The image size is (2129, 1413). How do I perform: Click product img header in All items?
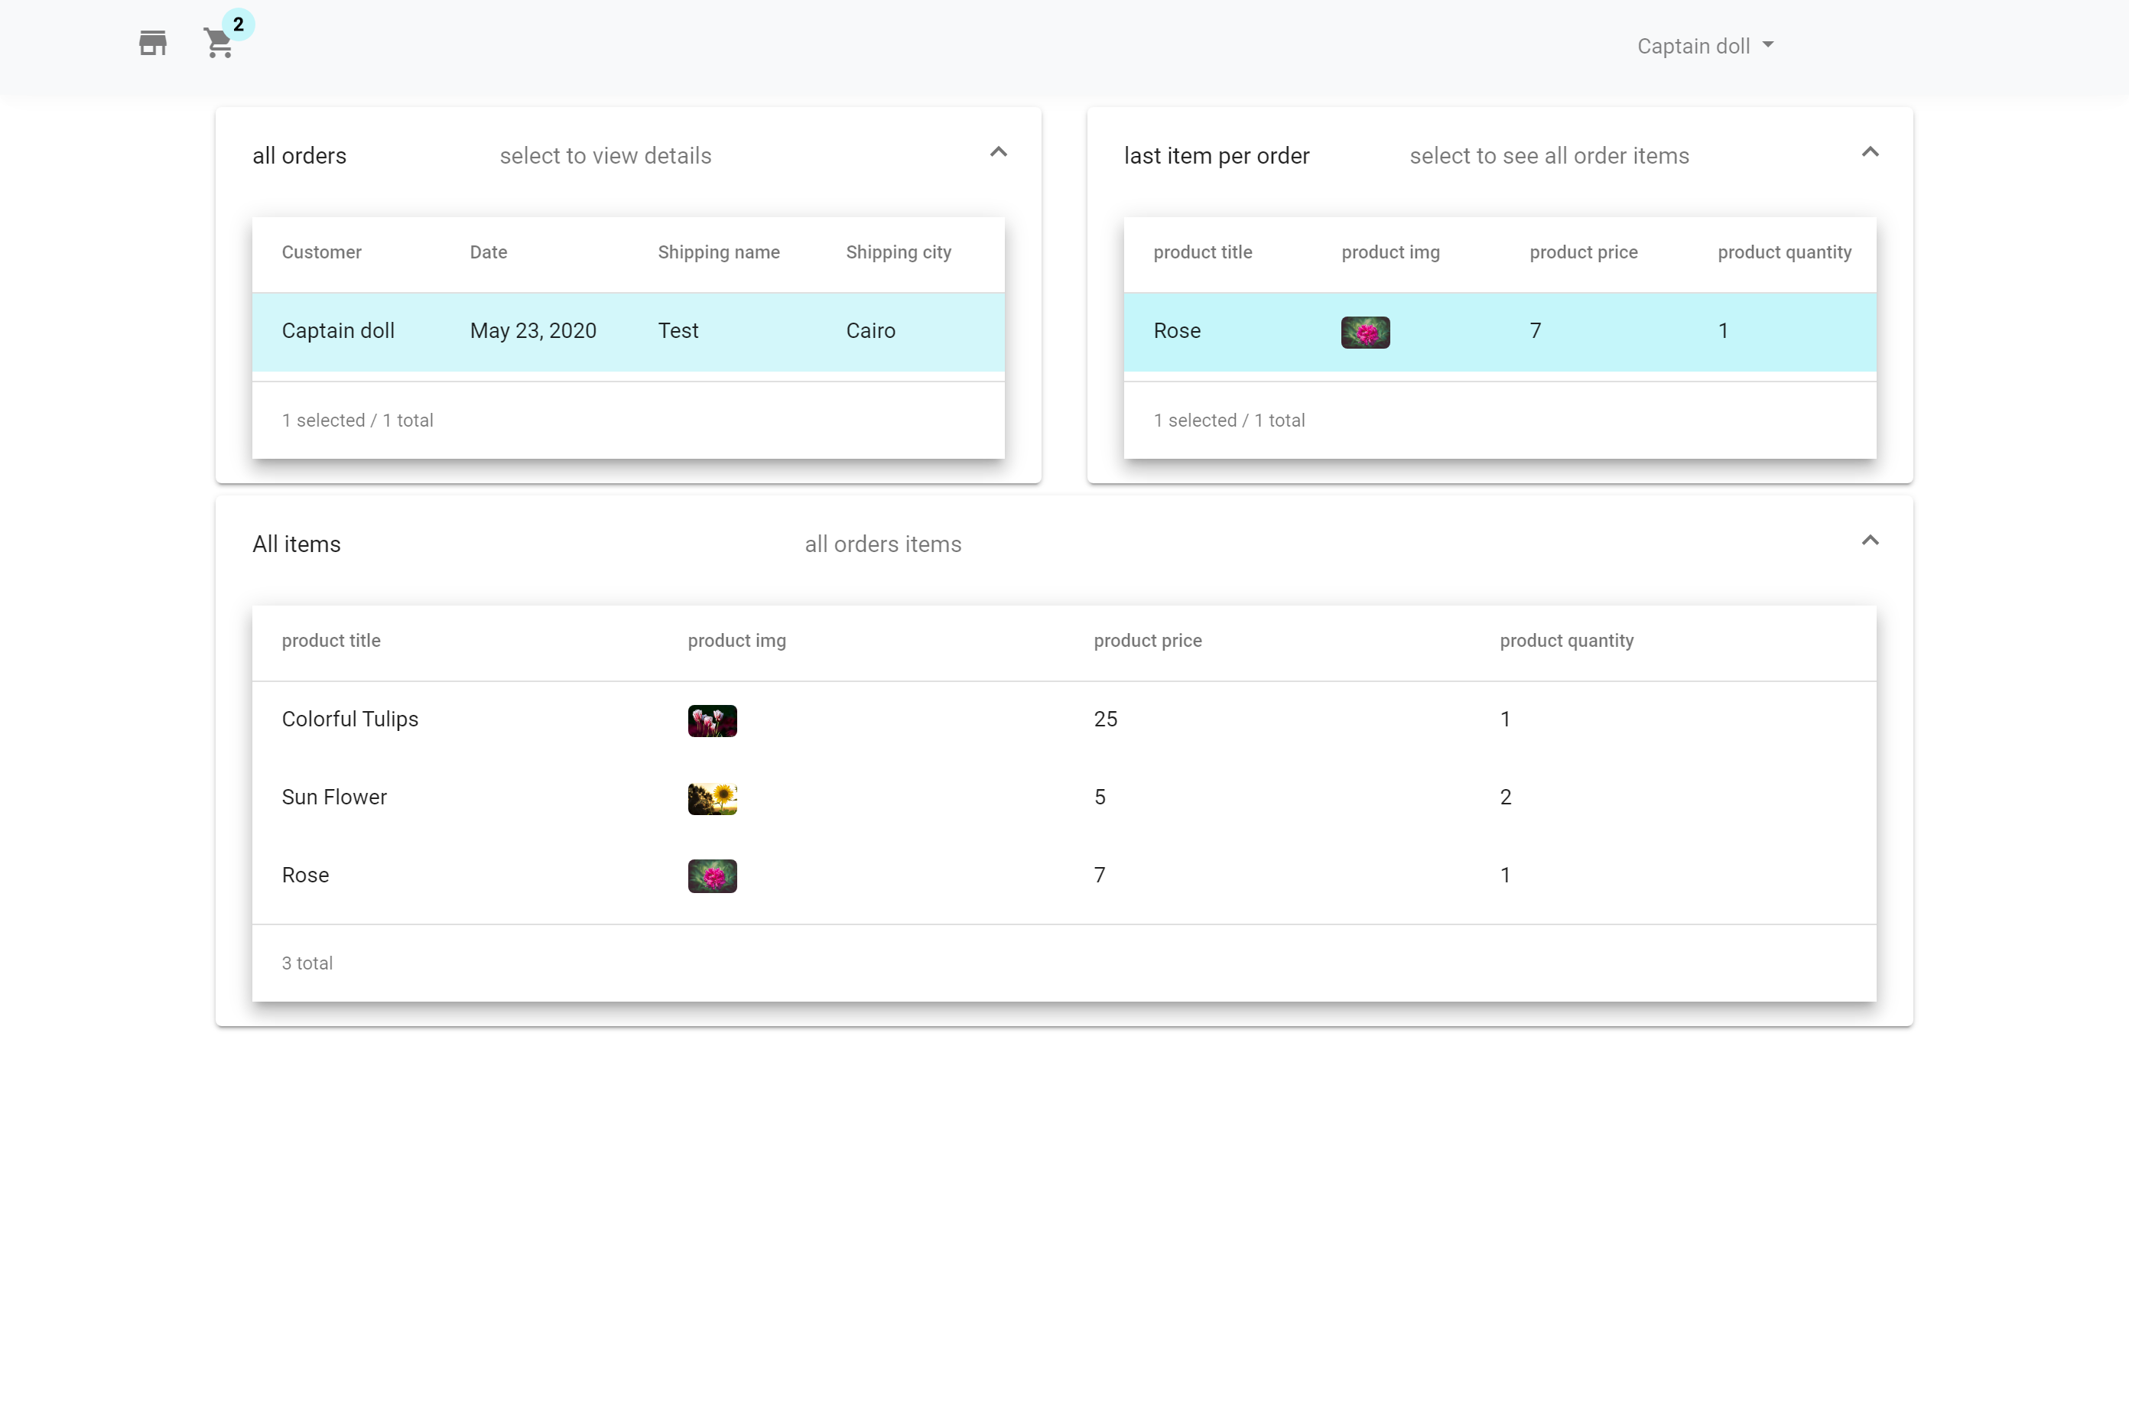click(x=736, y=641)
